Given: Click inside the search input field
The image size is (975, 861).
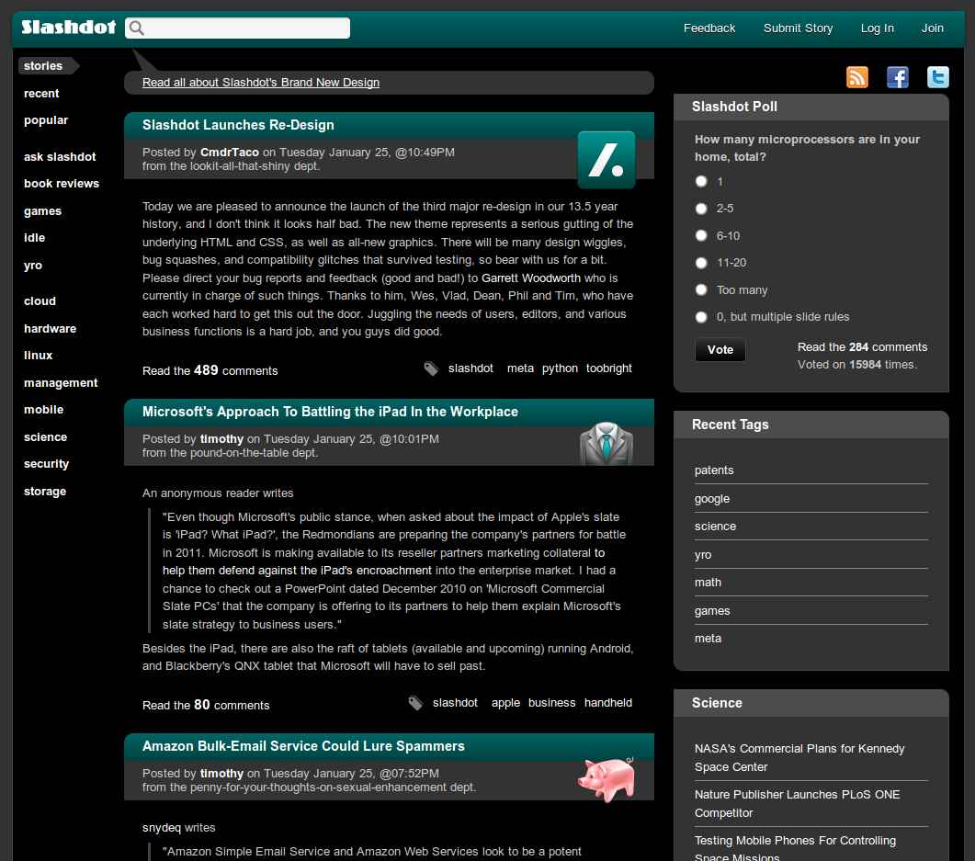Looking at the screenshot, I should (248, 28).
